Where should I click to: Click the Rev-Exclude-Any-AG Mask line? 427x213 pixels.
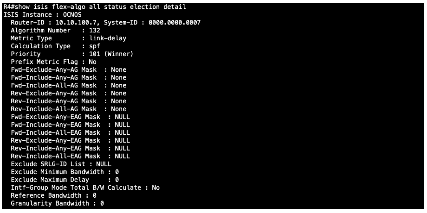(x=69, y=93)
